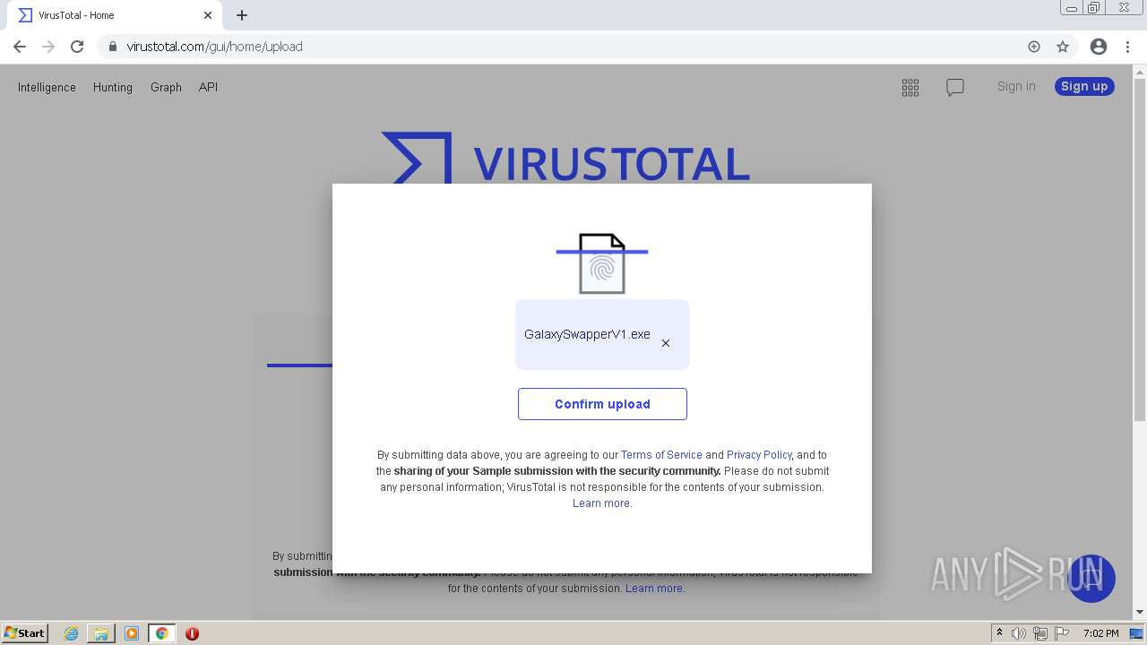The height and width of the screenshot is (645, 1147).
Task: Go back with the browser back arrow
Action: click(x=20, y=47)
